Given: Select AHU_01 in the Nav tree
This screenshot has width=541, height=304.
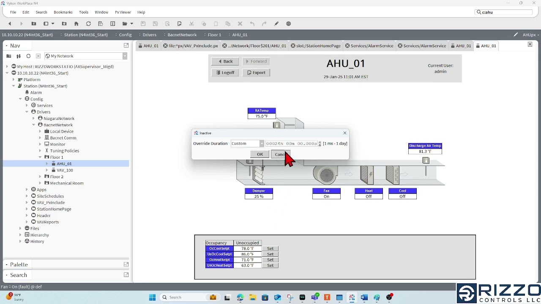Looking at the screenshot, I should [64, 164].
